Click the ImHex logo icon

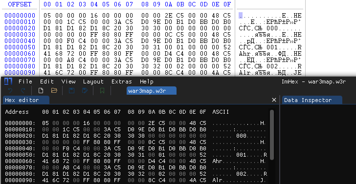[8, 82]
